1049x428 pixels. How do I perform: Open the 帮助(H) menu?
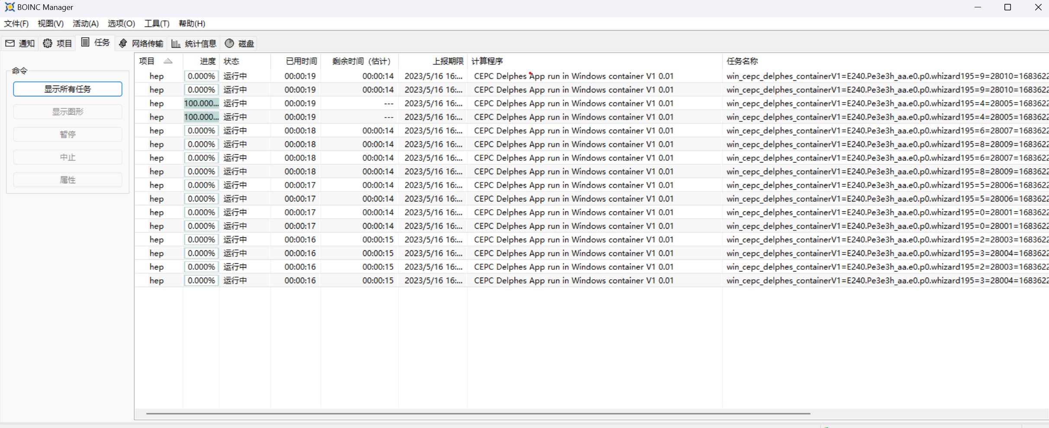[192, 23]
